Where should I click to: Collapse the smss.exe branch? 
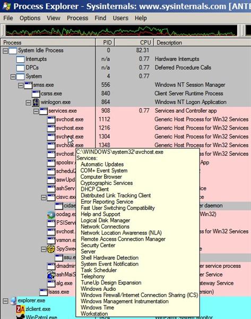[21, 85]
